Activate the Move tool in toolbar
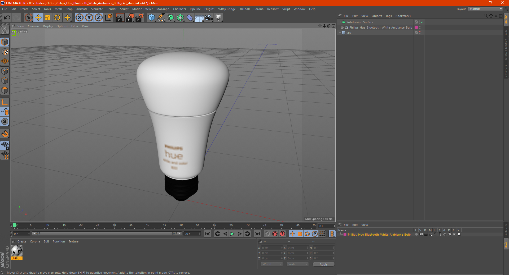 pos(38,18)
